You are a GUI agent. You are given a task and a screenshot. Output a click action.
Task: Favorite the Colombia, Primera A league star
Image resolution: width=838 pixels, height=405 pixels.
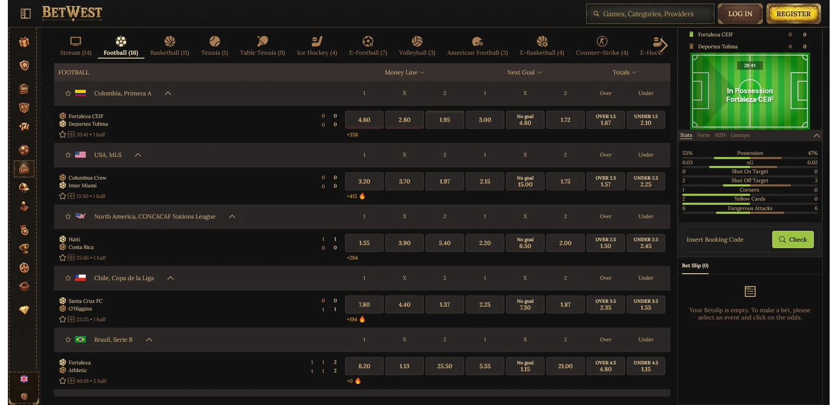click(68, 93)
